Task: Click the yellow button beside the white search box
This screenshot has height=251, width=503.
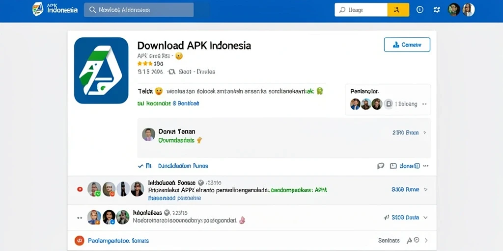Action: (x=398, y=10)
